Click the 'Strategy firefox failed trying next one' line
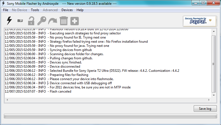This screenshot has height=125, width=221. click(x=76, y=42)
